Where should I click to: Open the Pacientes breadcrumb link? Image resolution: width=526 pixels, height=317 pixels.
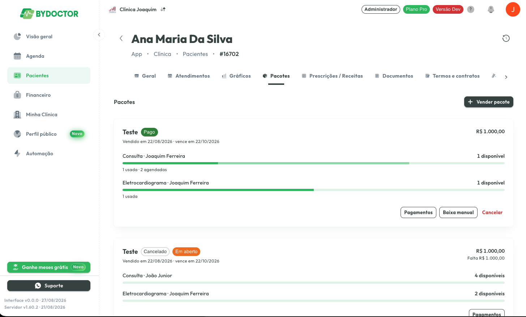tap(195, 54)
